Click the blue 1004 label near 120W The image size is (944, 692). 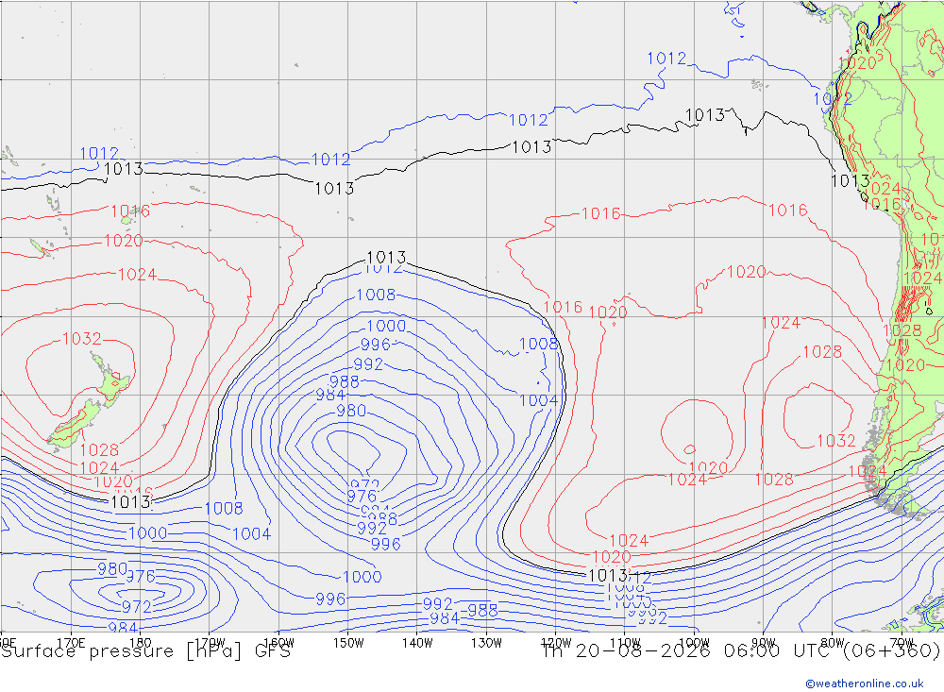[539, 400]
